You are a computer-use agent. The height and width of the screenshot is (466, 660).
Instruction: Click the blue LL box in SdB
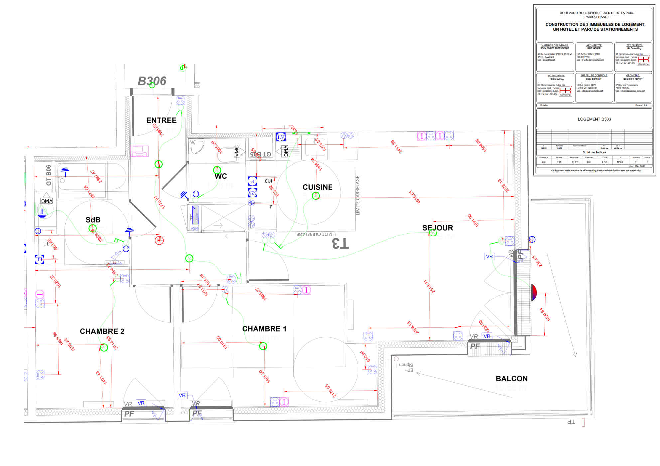pos(39,259)
